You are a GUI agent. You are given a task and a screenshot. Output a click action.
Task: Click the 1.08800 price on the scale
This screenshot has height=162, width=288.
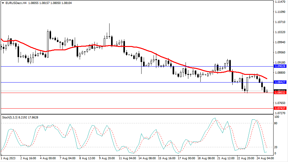(x=280, y=73)
